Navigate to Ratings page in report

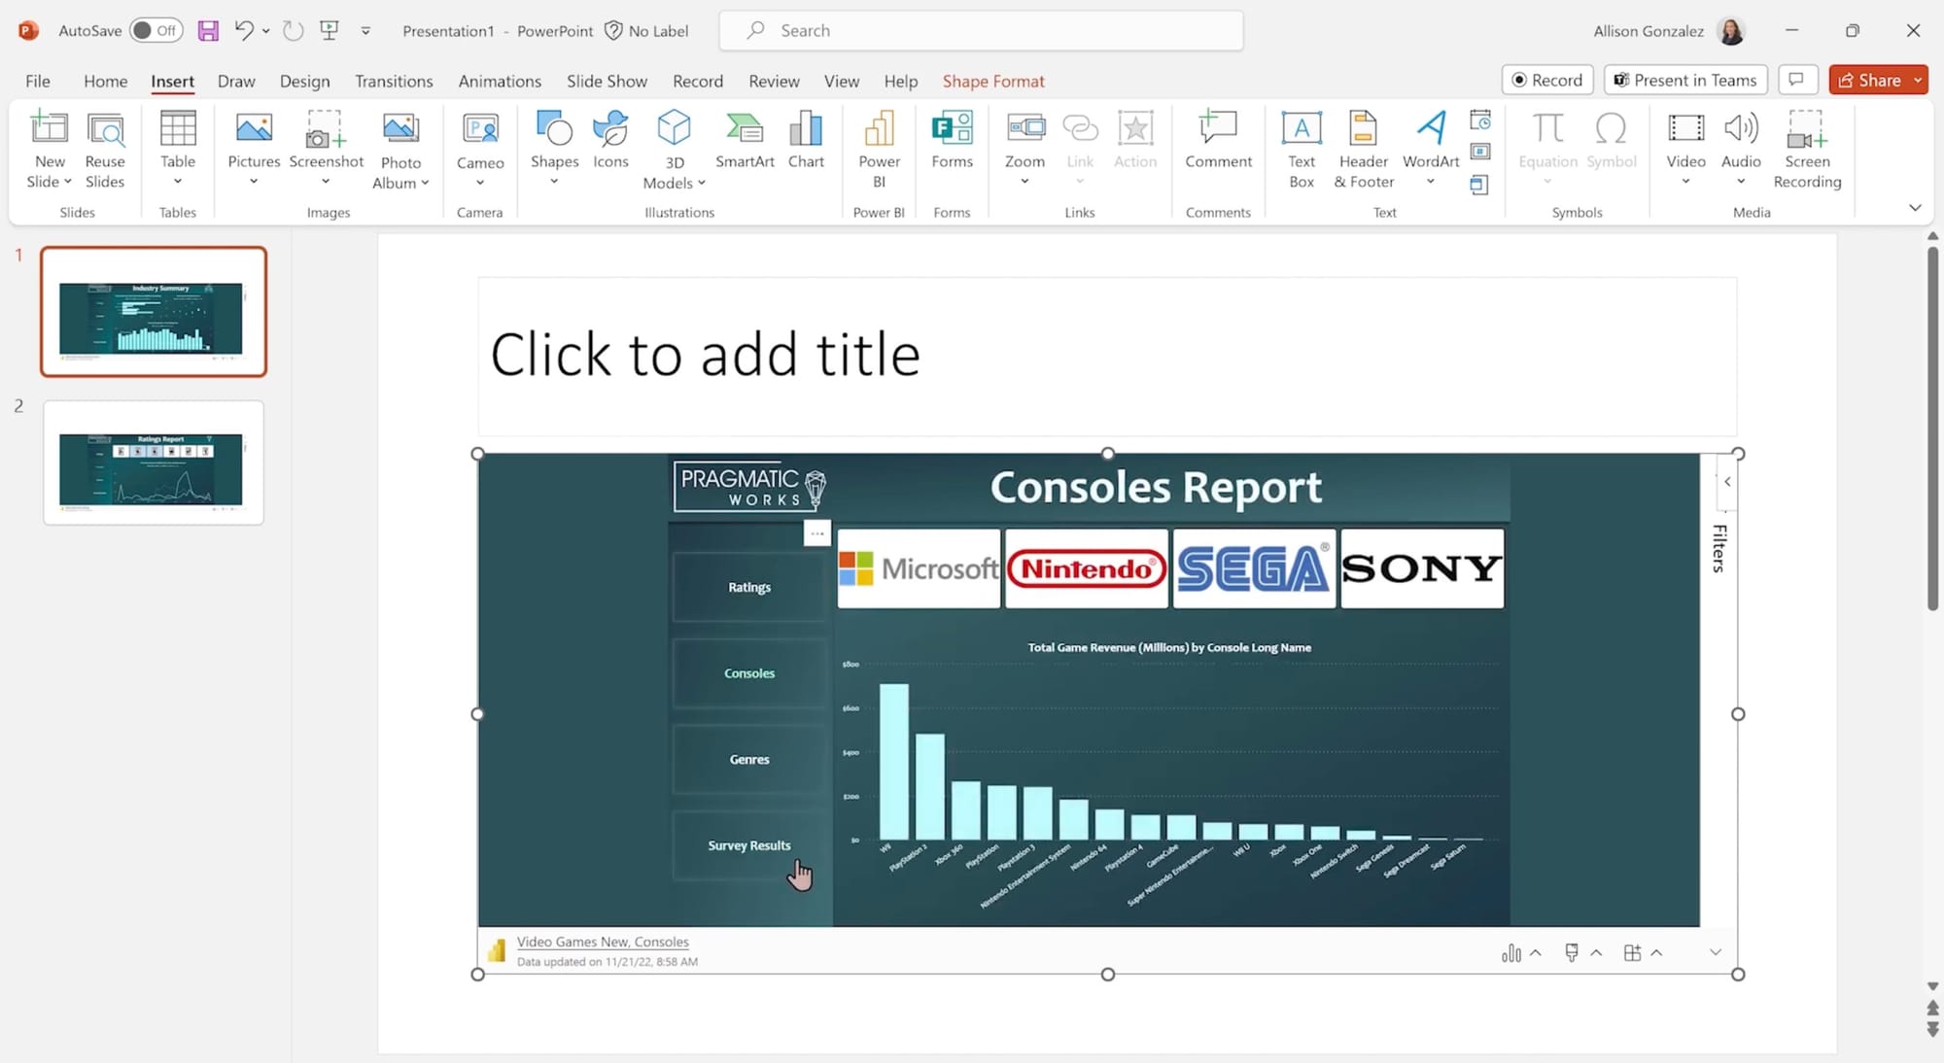pos(748,587)
